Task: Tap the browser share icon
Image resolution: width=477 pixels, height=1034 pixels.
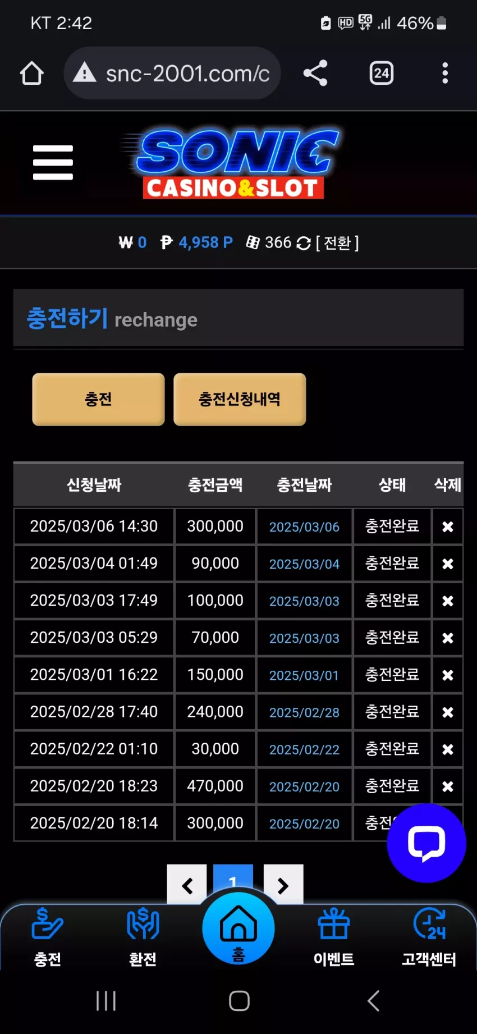Action: click(315, 73)
